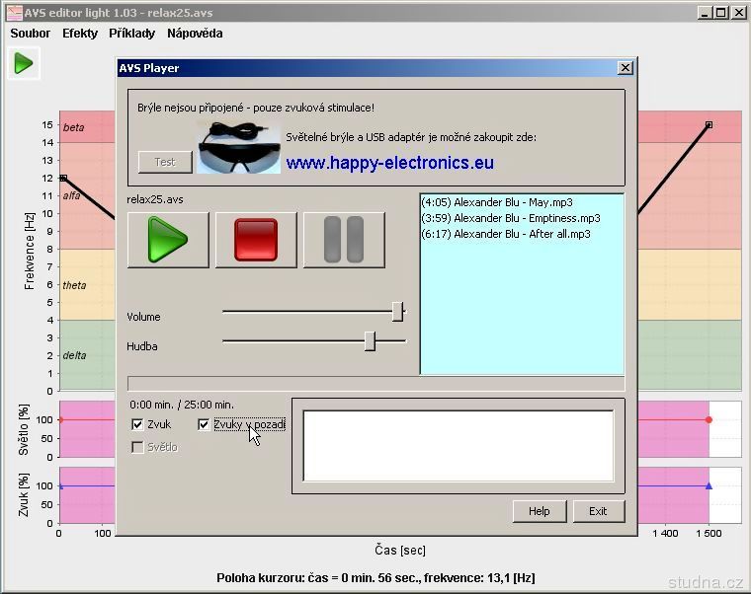Stop playback with the red Stop button
The width and height of the screenshot is (751, 594).
[x=256, y=240]
